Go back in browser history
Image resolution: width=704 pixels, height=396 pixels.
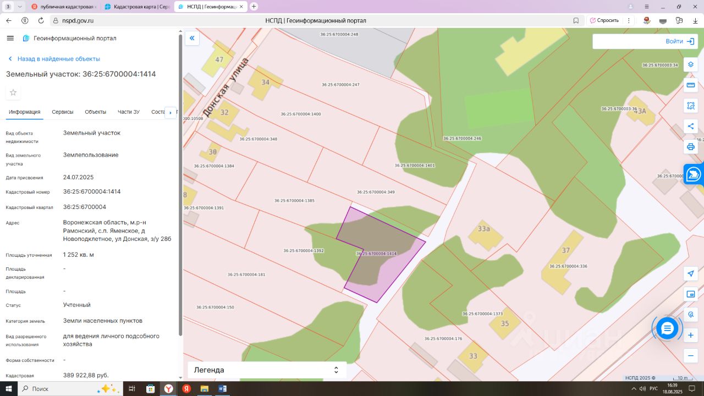pyautogui.click(x=9, y=20)
